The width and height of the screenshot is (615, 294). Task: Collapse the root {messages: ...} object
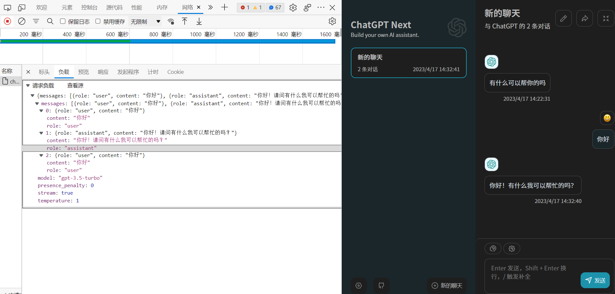coord(32,96)
